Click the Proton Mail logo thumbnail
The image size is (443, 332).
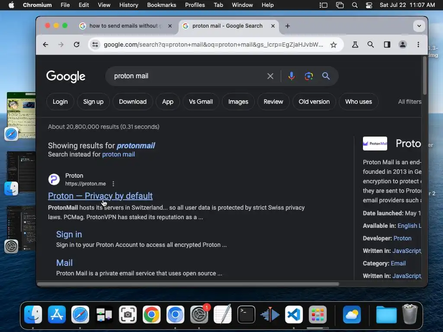pyautogui.click(x=375, y=144)
